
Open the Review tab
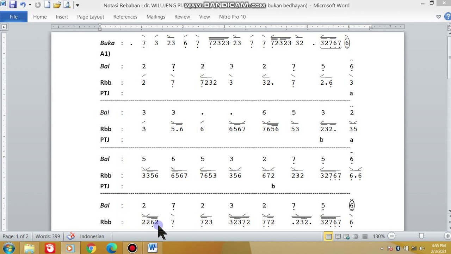pyautogui.click(x=182, y=17)
